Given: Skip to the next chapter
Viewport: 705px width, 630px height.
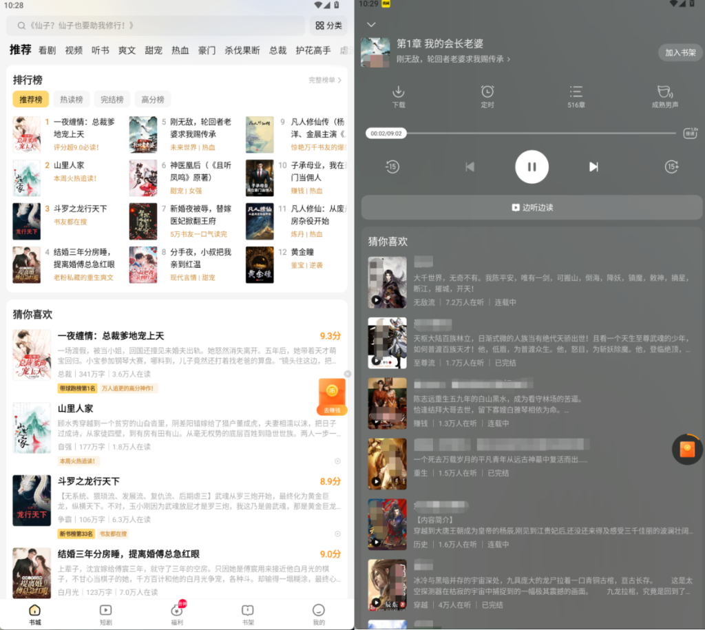Looking at the screenshot, I should [x=593, y=167].
